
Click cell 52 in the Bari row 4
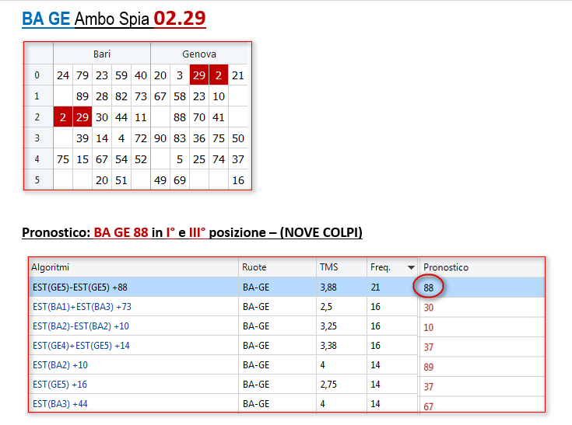tap(141, 159)
